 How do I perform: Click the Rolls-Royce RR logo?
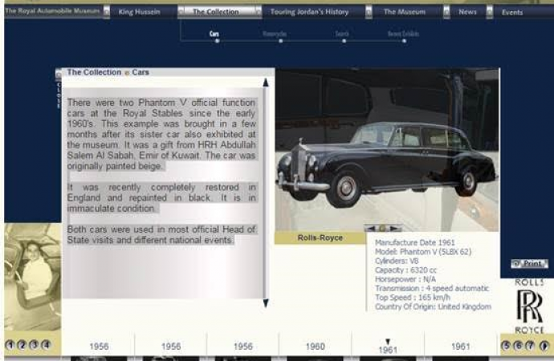[529, 306]
